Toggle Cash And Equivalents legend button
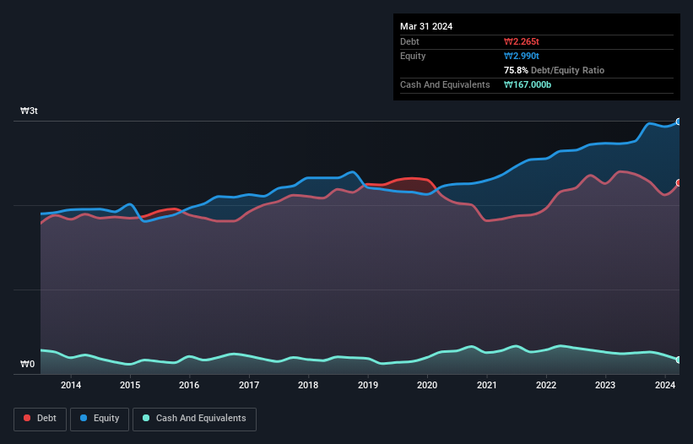This screenshot has width=693, height=444. [x=194, y=419]
